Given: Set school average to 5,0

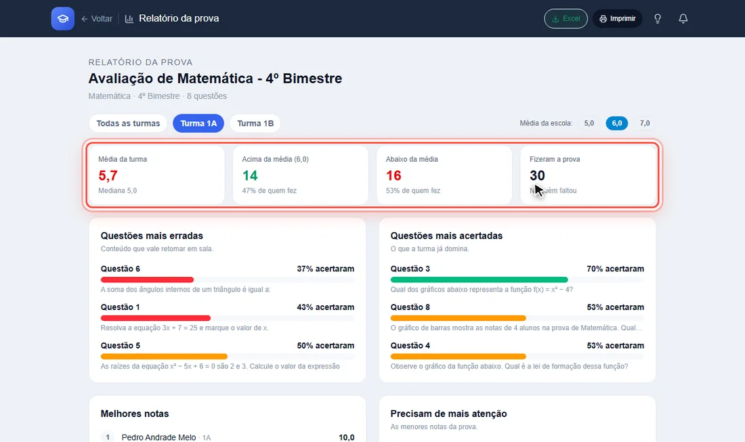Looking at the screenshot, I should [589, 123].
